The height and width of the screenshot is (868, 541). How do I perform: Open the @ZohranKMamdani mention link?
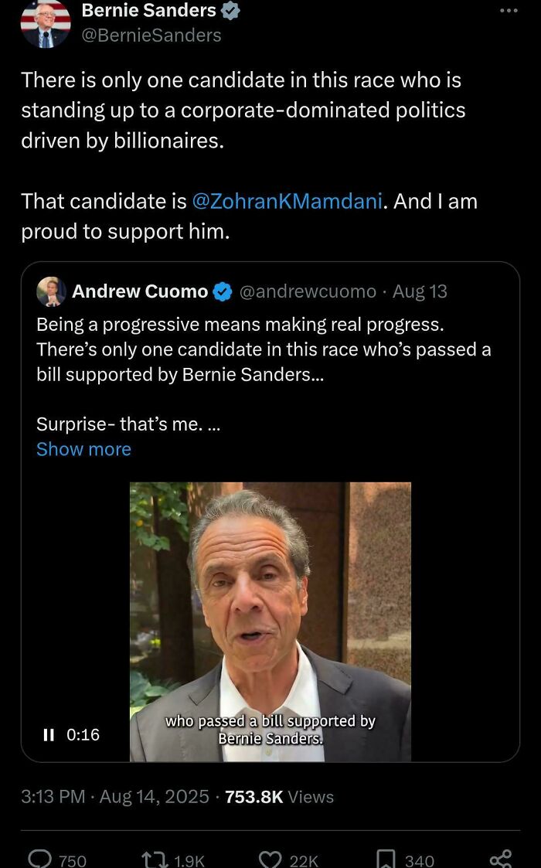tap(288, 201)
